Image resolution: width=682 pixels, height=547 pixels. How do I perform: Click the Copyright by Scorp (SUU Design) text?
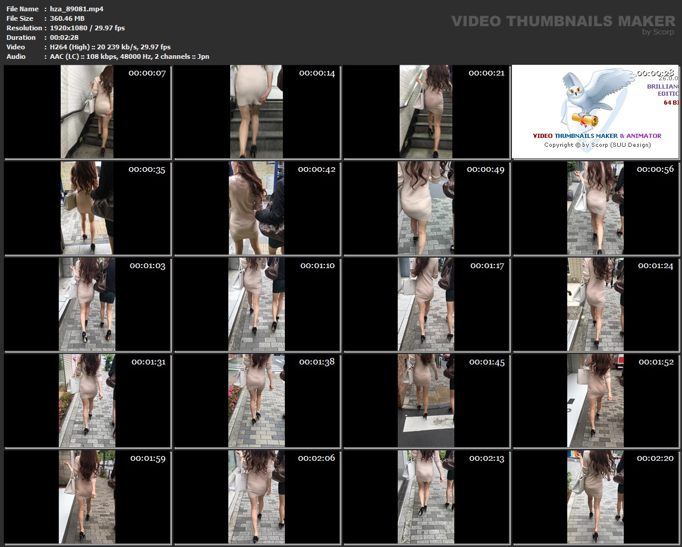click(x=597, y=145)
